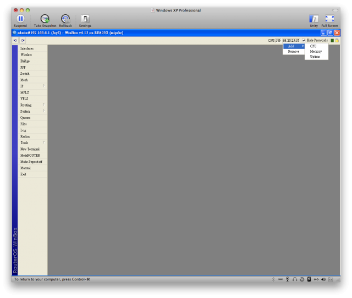
Task: Click the Bluetooth status icon
Action: tap(273, 279)
